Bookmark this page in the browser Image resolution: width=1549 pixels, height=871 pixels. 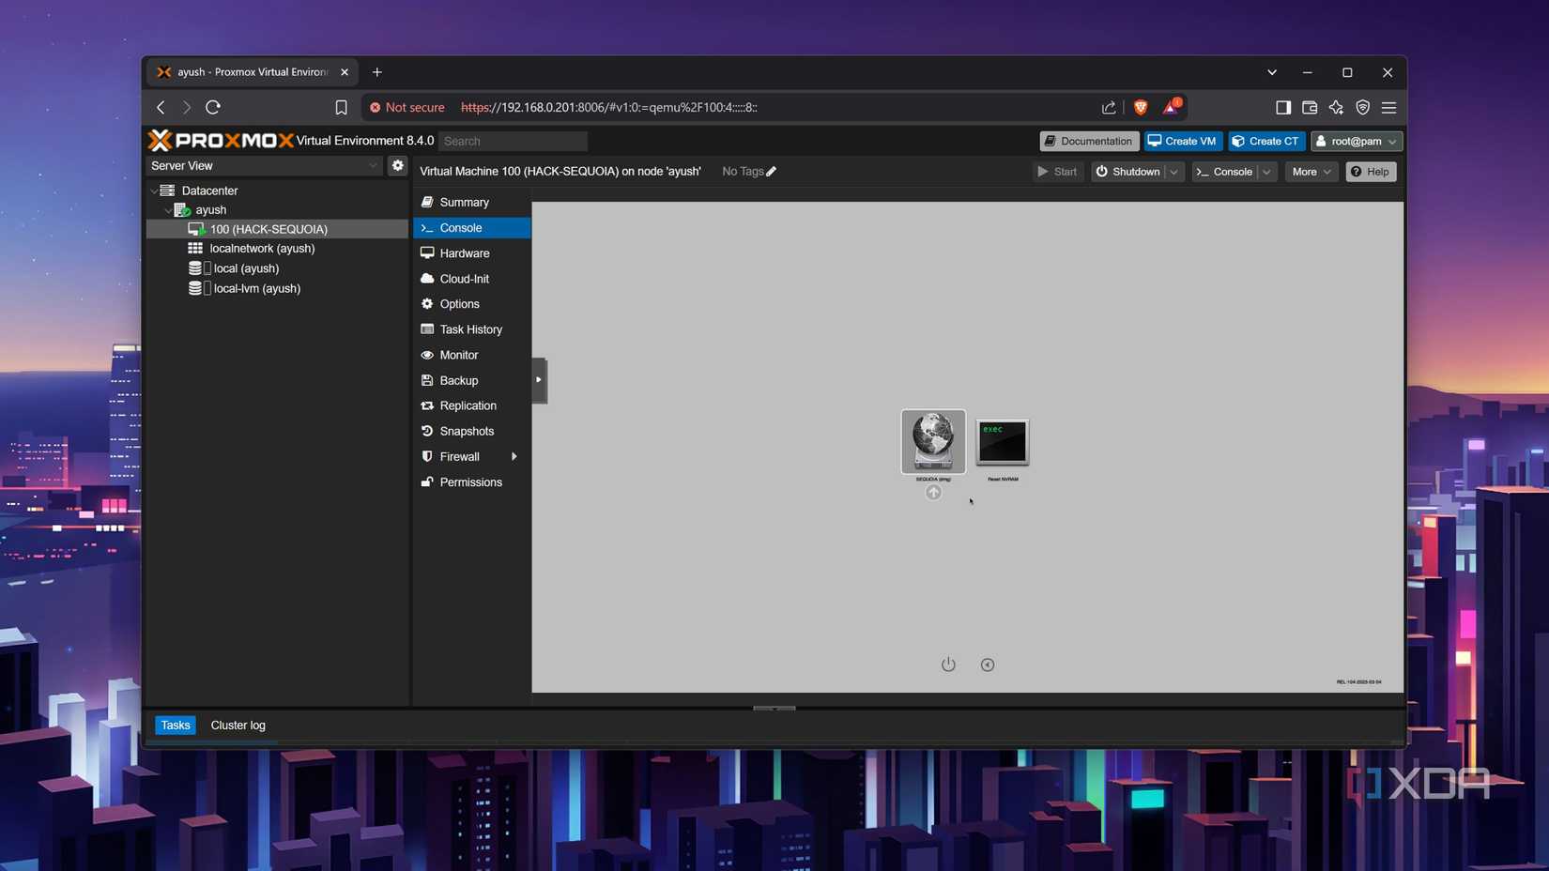pyautogui.click(x=341, y=107)
